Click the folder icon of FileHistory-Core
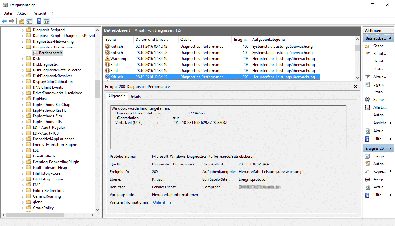This screenshot has height=226, width=395. click(28, 173)
